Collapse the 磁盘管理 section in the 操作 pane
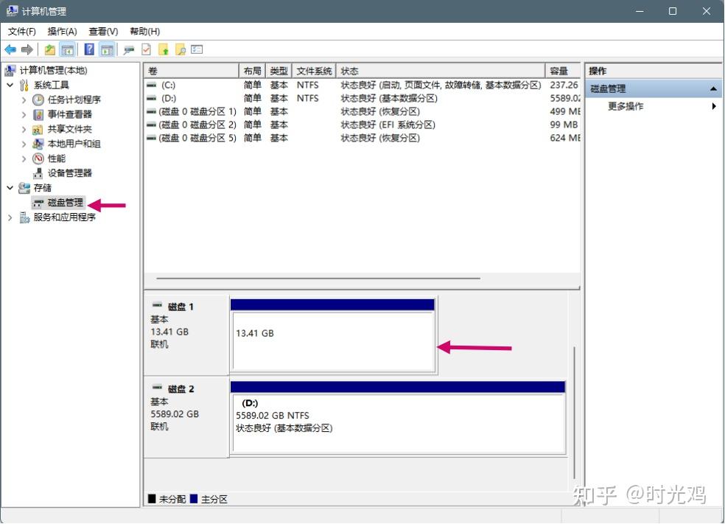Image resolution: width=725 pixels, height=524 pixels. coord(713,88)
